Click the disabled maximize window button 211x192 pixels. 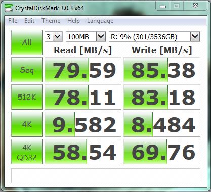click(x=177, y=6)
